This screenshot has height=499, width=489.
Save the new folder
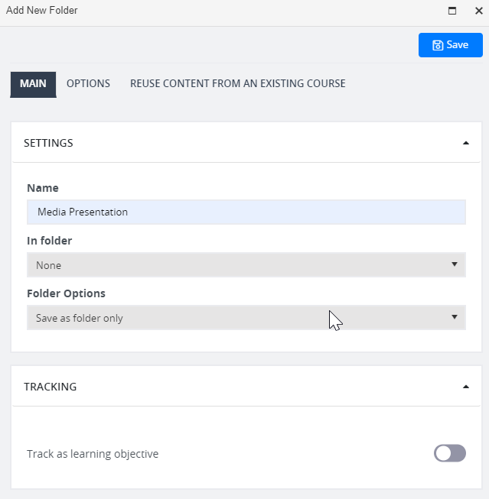[x=451, y=45]
